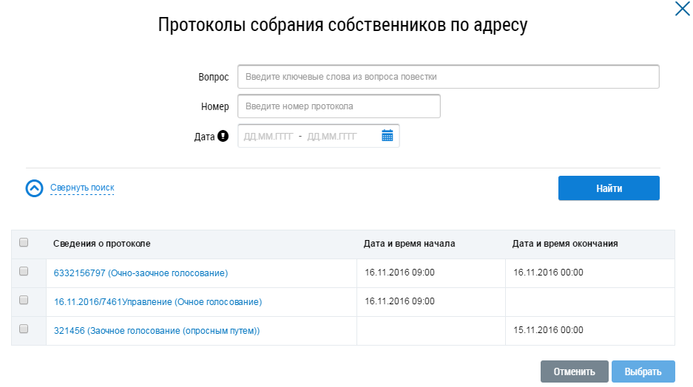
Task: Toggle the select-all header checkbox
Action: [24, 242]
